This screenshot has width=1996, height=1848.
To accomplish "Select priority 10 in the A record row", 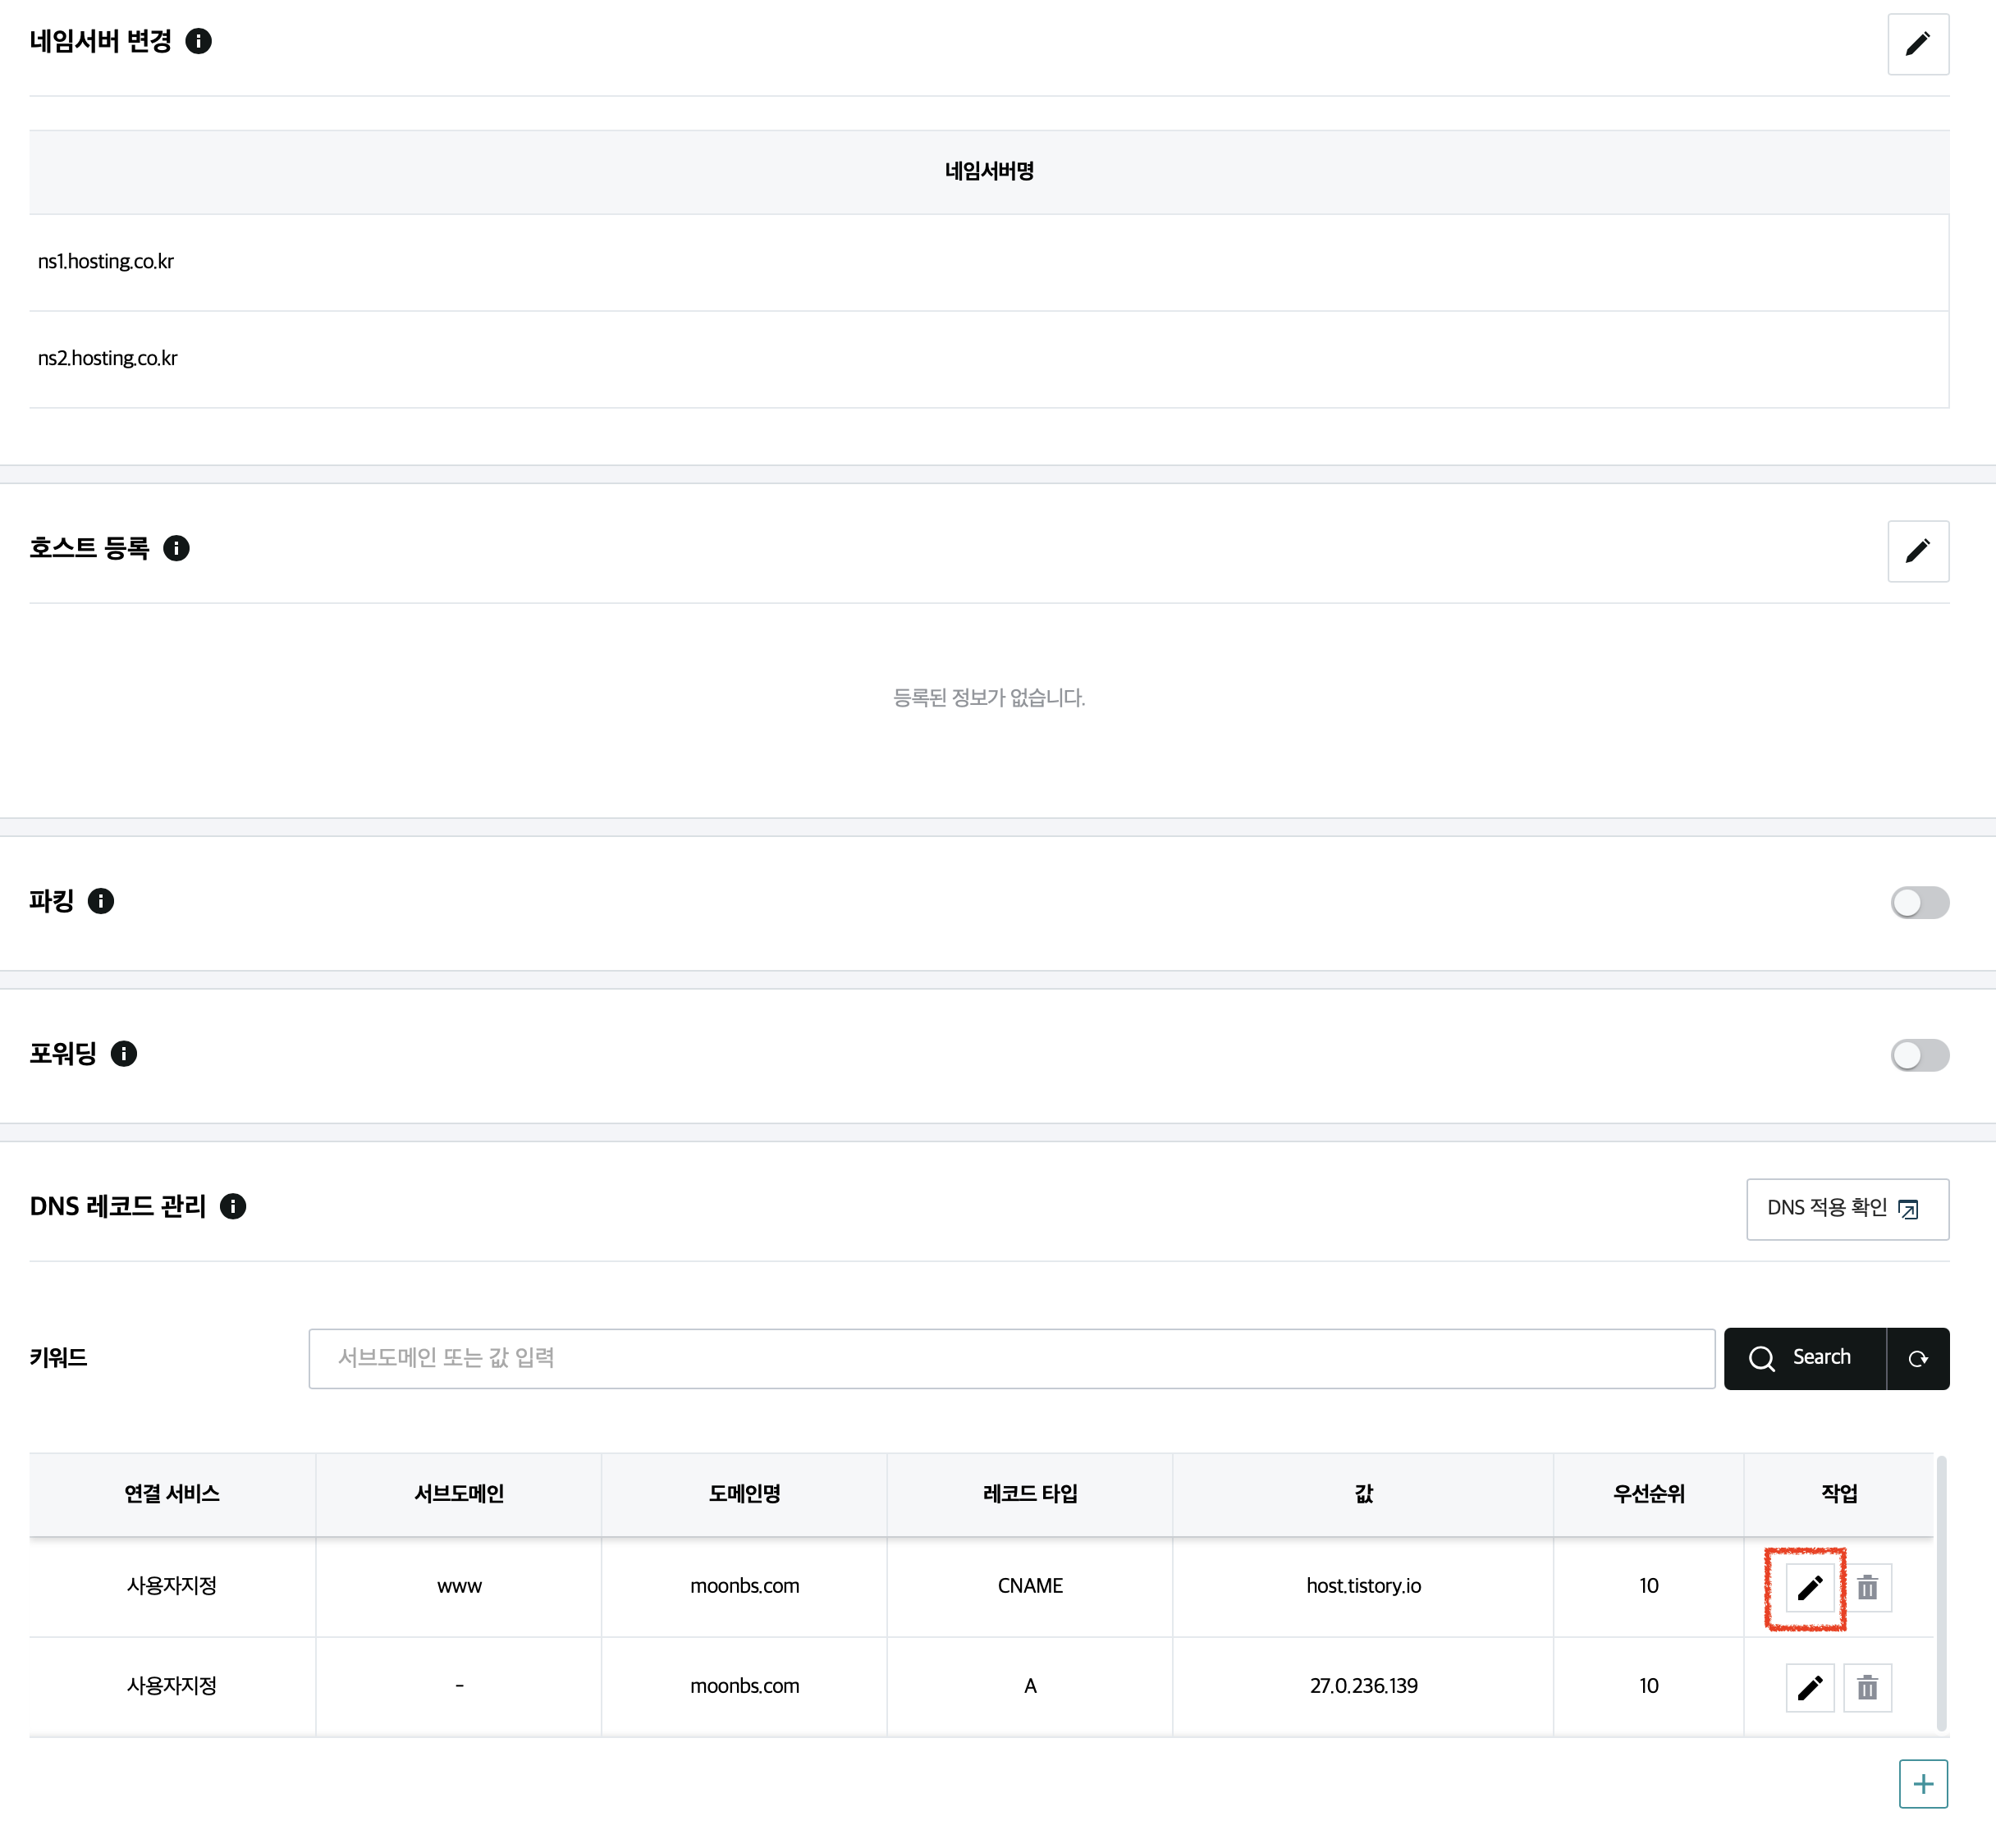I will tap(1648, 1686).
